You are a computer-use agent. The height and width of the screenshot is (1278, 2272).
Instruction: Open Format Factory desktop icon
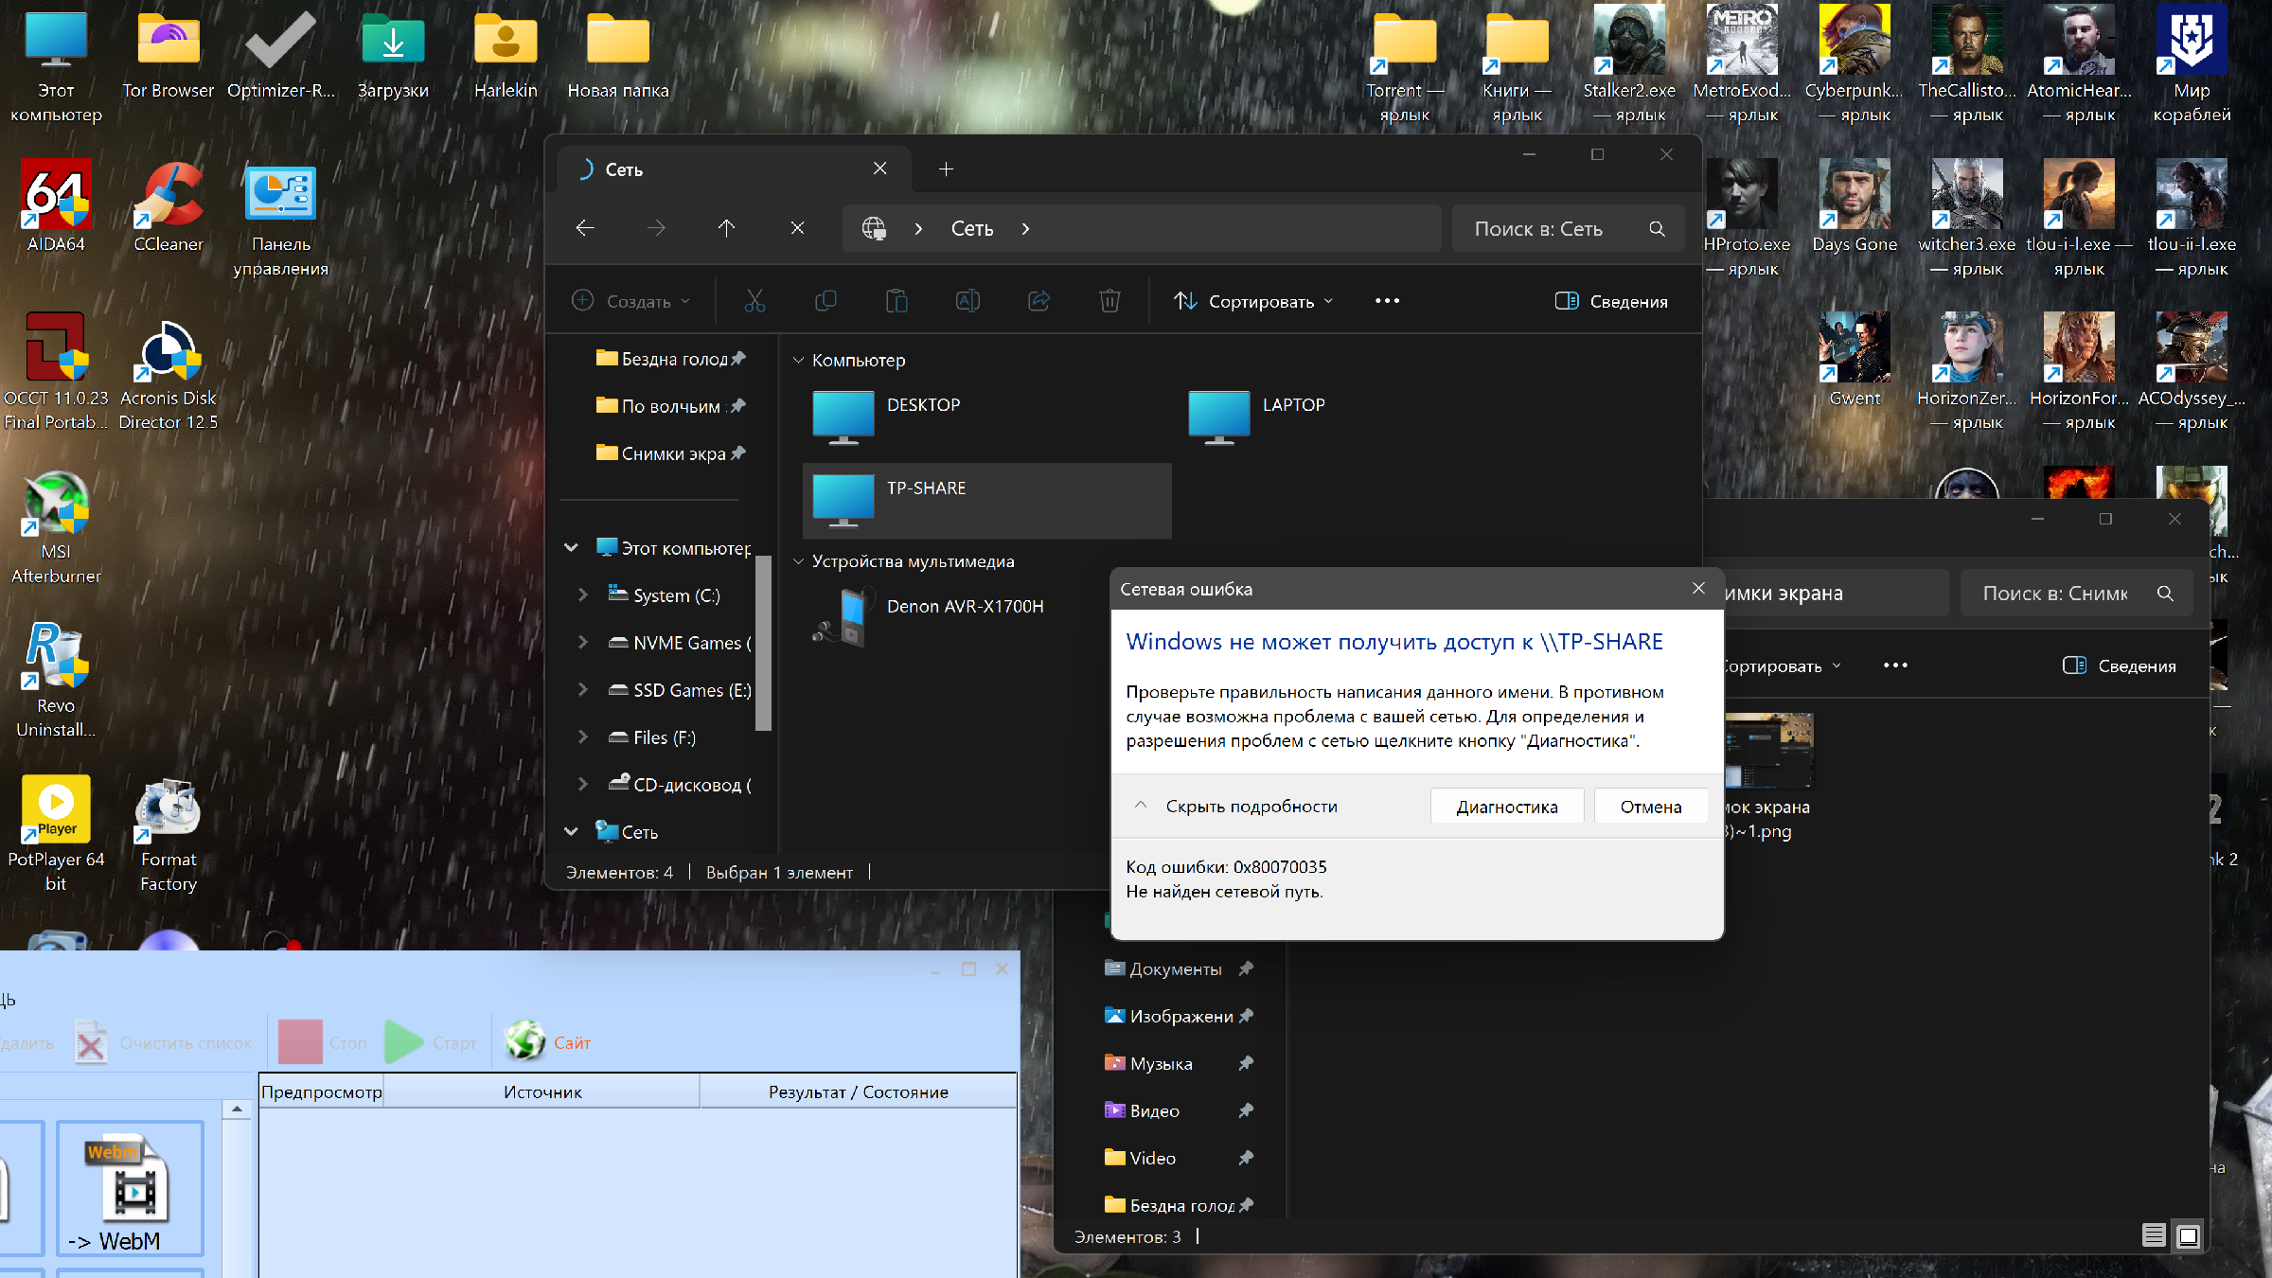tap(169, 834)
